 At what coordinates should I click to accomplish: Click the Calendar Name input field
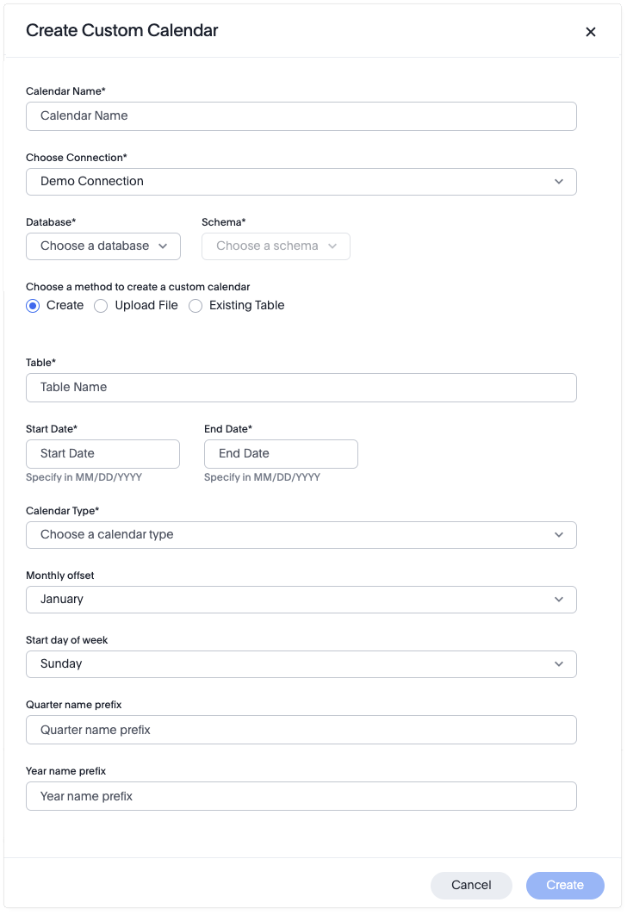click(x=301, y=115)
